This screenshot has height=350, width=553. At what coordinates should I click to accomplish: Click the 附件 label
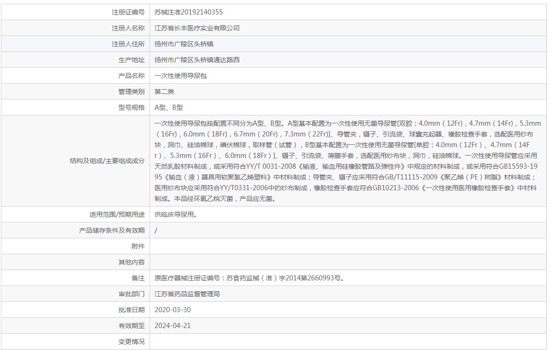pyautogui.click(x=138, y=246)
